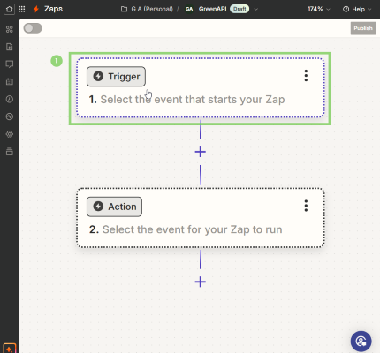This screenshot has width=380, height=353.
Task: Click the Publish button
Action: tap(363, 28)
